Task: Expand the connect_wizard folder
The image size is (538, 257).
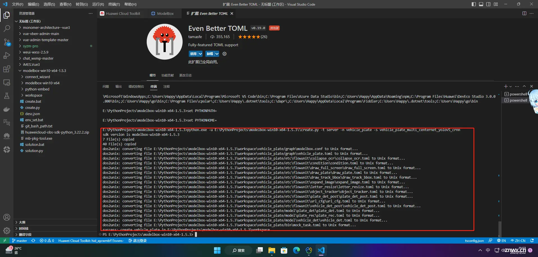Action: 22,77
